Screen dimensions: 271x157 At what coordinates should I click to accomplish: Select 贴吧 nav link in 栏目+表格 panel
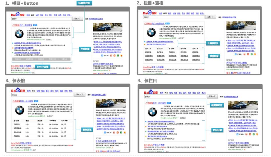point(170,13)
